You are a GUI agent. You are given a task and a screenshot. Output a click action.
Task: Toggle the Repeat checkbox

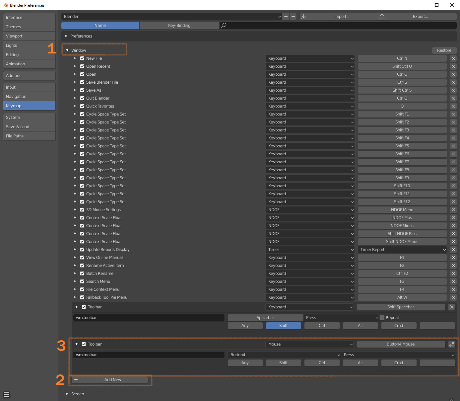point(382,318)
